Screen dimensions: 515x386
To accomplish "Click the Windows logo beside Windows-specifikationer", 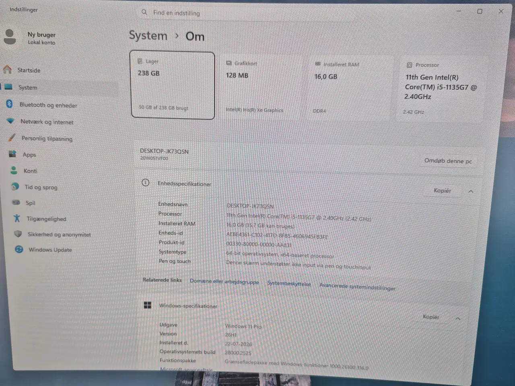I will pyautogui.click(x=148, y=305).
